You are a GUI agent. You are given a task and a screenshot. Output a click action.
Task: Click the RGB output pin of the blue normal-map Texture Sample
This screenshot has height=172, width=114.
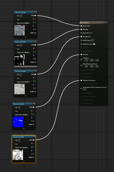coord(33,107)
